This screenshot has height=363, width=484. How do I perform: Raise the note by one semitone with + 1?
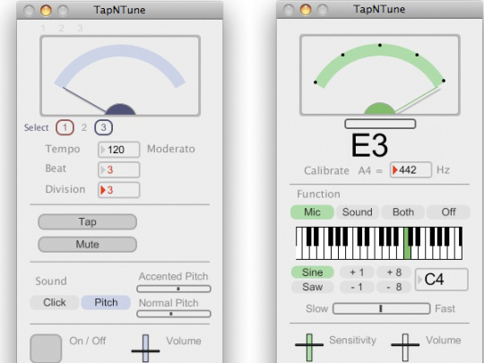pyautogui.click(x=357, y=272)
